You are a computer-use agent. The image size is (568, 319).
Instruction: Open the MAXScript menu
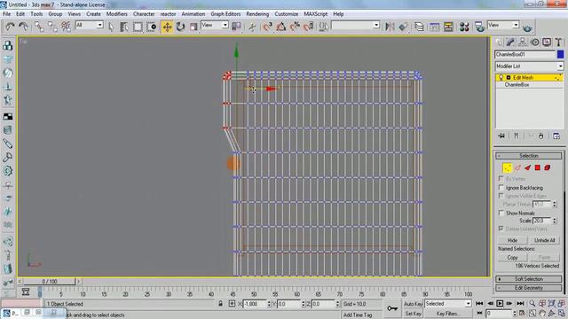pos(316,14)
